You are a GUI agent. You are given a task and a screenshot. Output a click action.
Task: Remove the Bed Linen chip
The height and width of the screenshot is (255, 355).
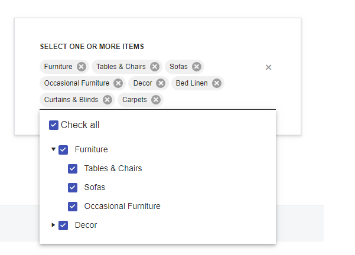217,83
